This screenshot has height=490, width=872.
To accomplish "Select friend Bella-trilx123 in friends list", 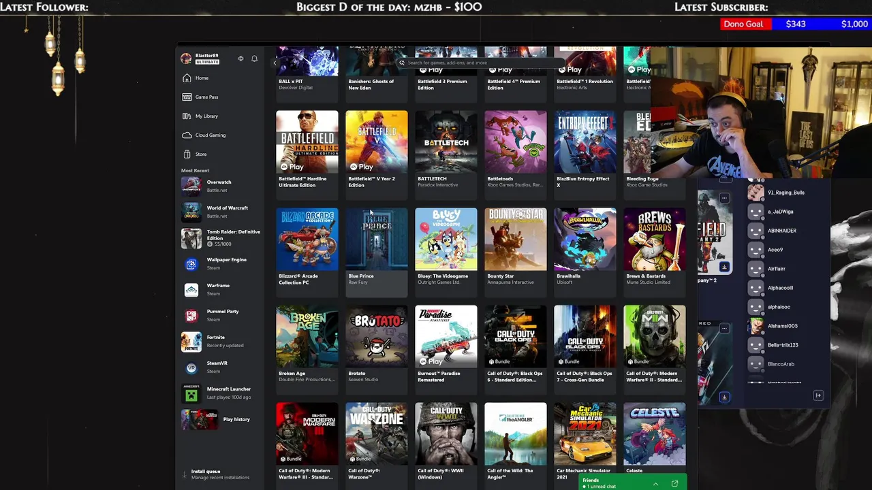I will coord(784,345).
